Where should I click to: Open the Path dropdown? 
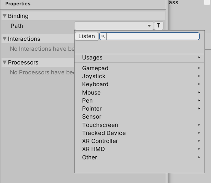(x=114, y=26)
